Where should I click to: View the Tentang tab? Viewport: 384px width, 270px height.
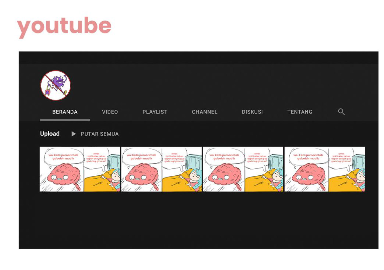pyautogui.click(x=300, y=112)
